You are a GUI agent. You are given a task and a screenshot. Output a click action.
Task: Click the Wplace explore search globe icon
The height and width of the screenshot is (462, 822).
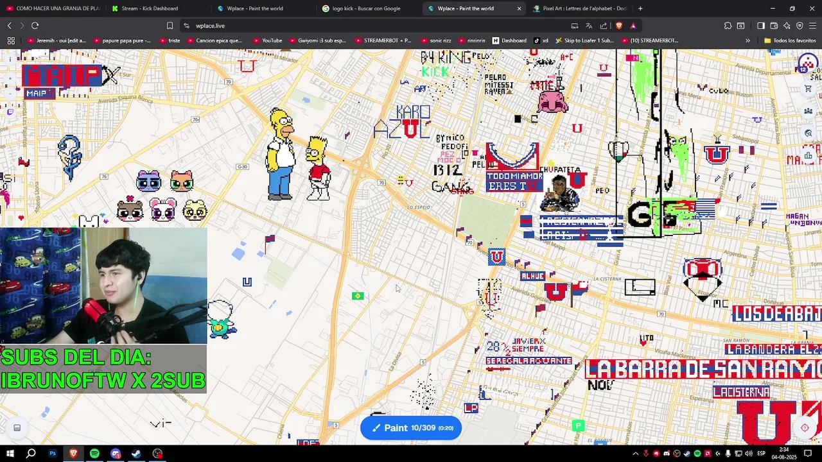(808, 133)
